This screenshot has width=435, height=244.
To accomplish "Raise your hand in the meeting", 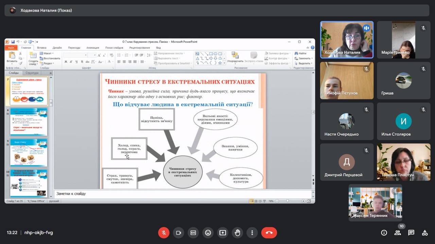I will [238, 233].
